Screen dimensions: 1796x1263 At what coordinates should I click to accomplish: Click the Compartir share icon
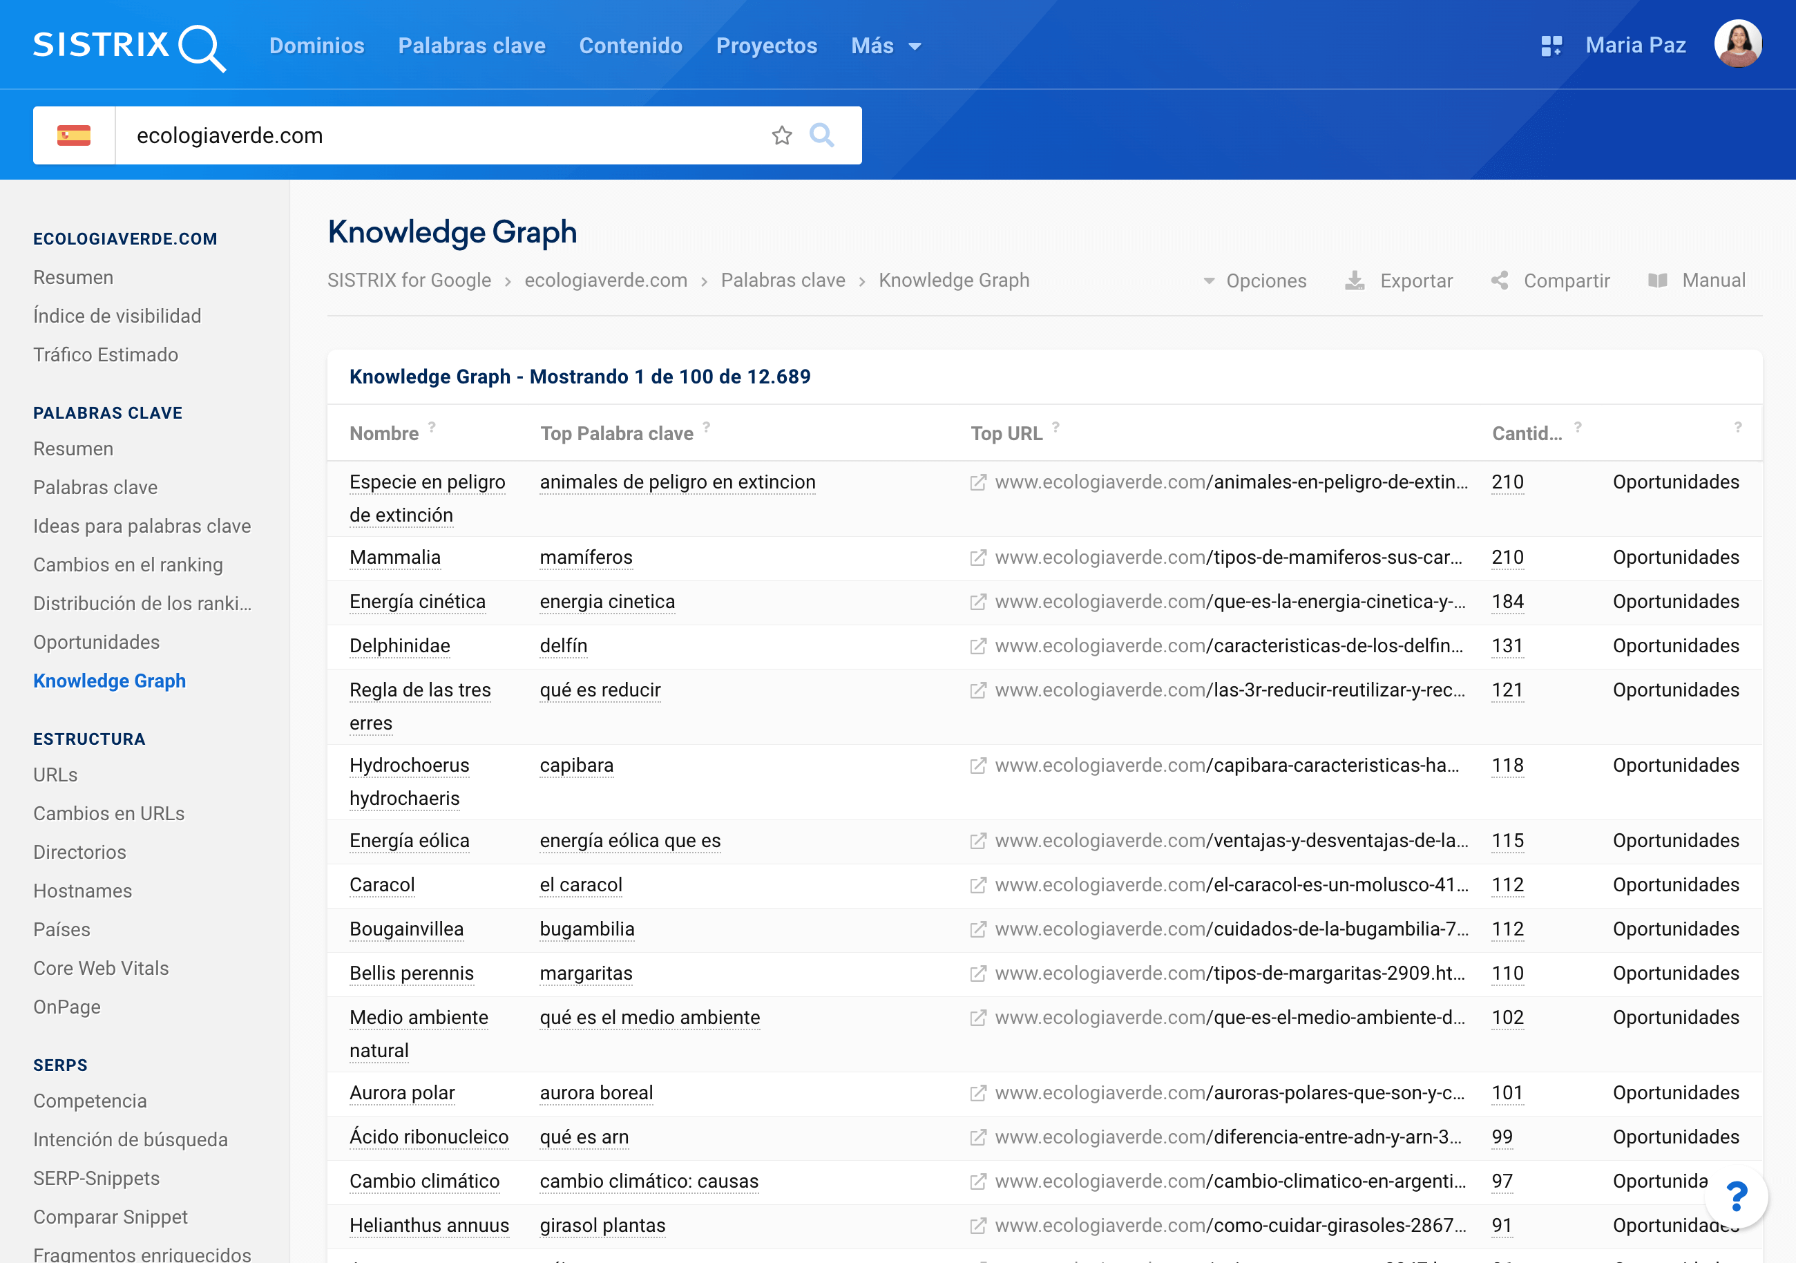(x=1499, y=281)
